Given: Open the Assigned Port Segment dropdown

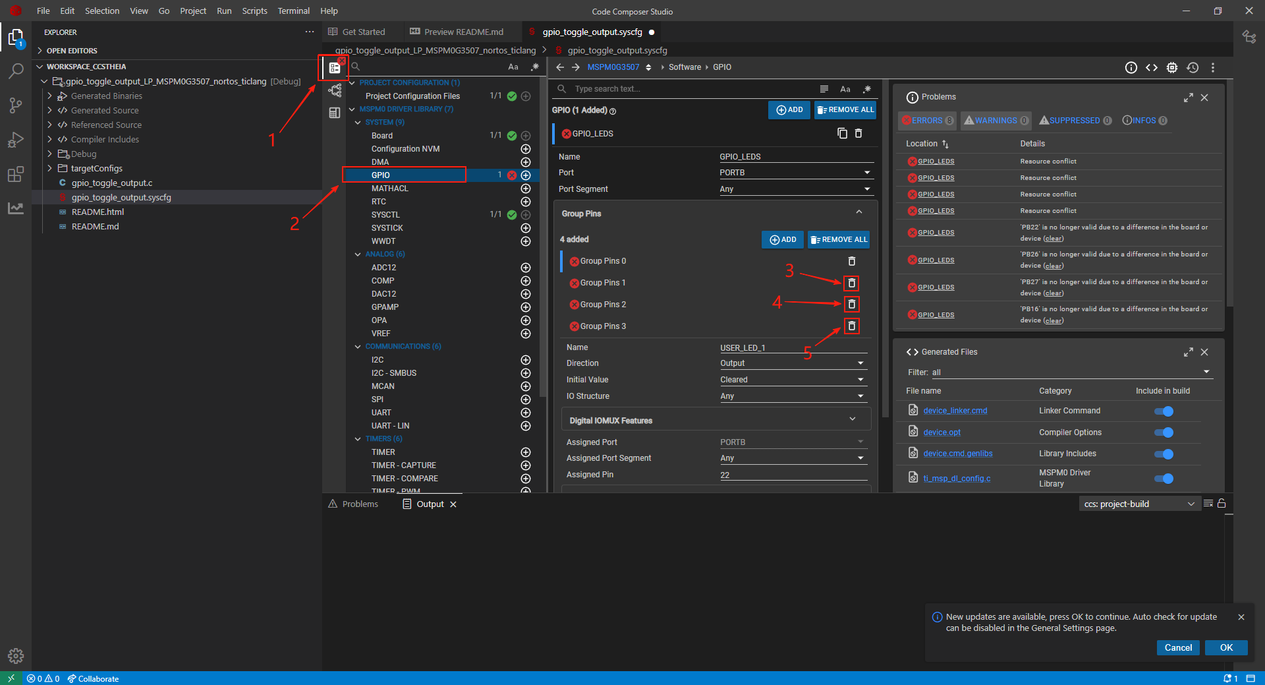Looking at the screenshot, I should (793, 458).
